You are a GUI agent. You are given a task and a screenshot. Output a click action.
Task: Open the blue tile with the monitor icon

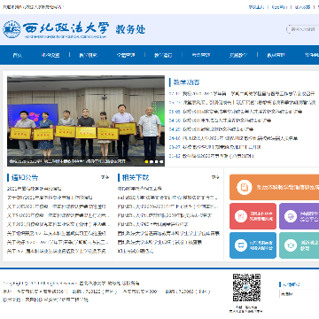tap(253, 245)
